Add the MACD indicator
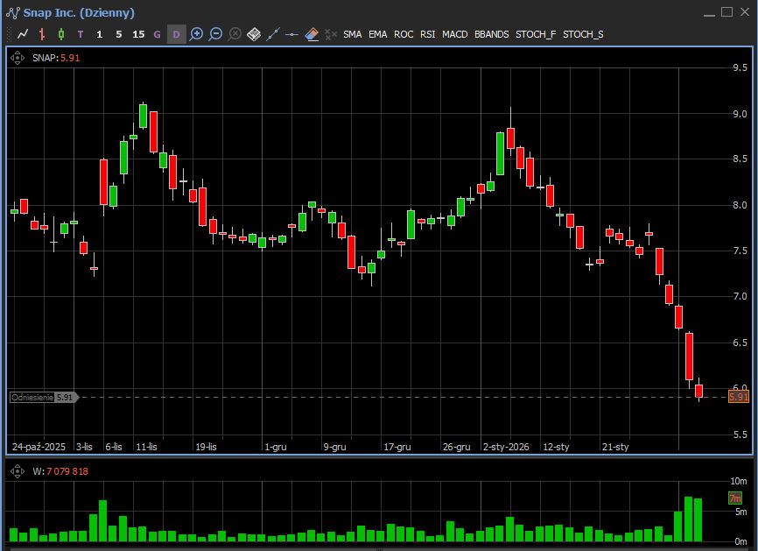The height and width of the screenshot is (551, 758). tap(454, 34)
